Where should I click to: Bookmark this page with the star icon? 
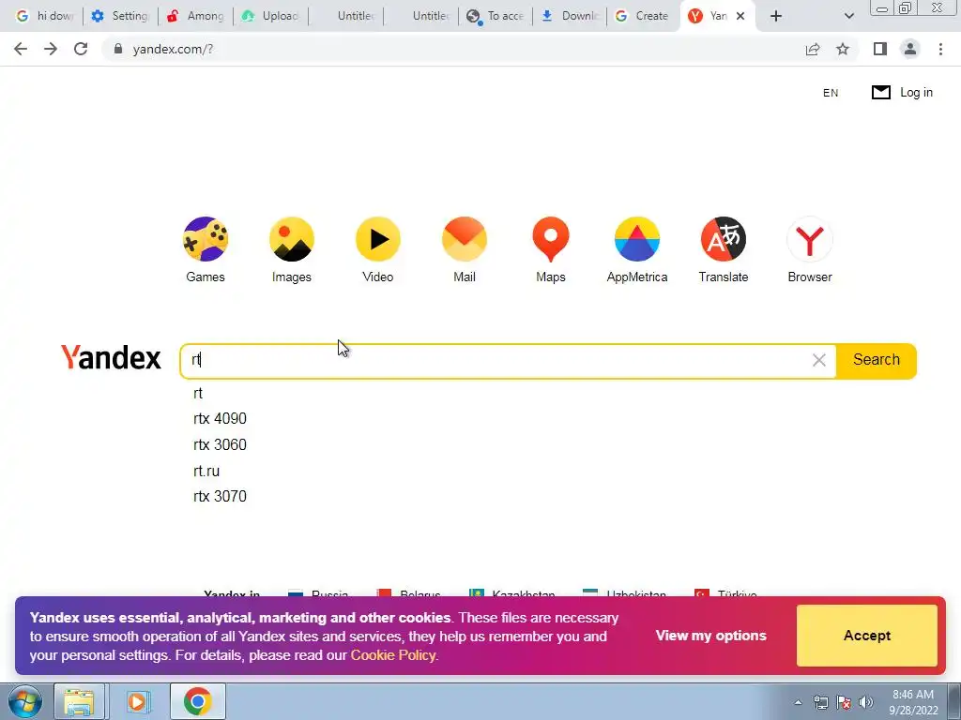pyautogui.click(x=843, y=49)
